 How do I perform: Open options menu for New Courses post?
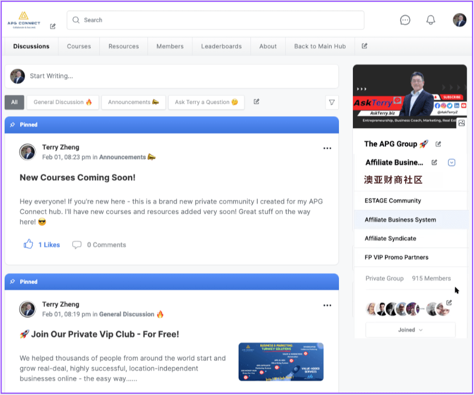click(327, 148)
